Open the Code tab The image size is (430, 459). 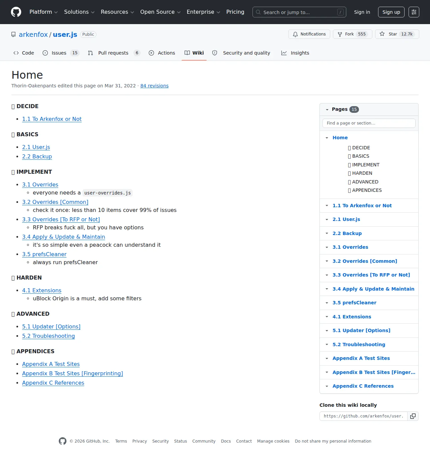click(23, 53)
